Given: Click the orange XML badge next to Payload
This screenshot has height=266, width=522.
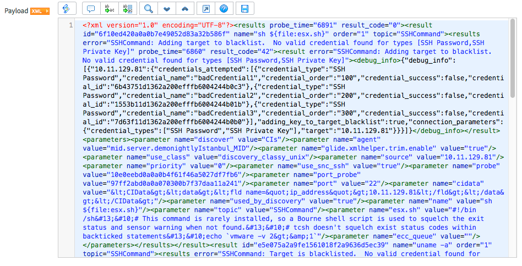Looking at the screenshot, I should click(40, 11).
